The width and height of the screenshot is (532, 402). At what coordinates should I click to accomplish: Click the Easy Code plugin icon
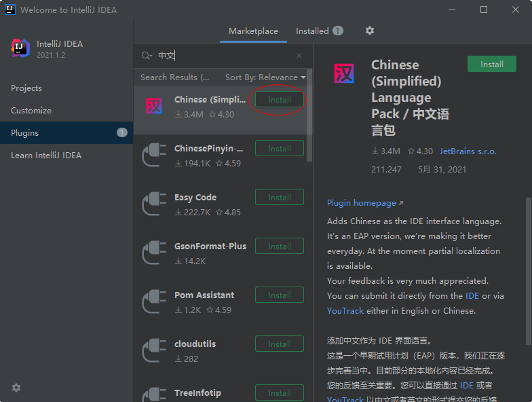coord(154,204)
